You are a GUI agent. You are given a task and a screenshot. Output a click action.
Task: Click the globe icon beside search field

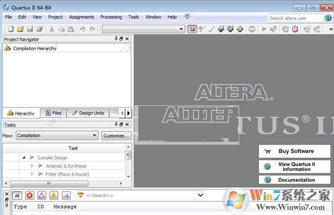pyautogui.click(x=328, y=18)
